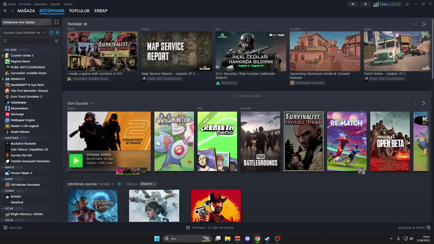Open Oyun Ekle at bottom left
Screen dimensions: 434x244
pyautogui.click(x=13, y=228)
